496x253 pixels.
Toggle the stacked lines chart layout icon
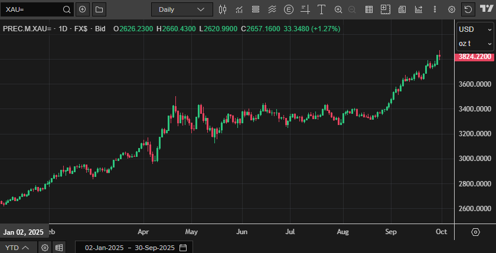(x=255, y=9)
